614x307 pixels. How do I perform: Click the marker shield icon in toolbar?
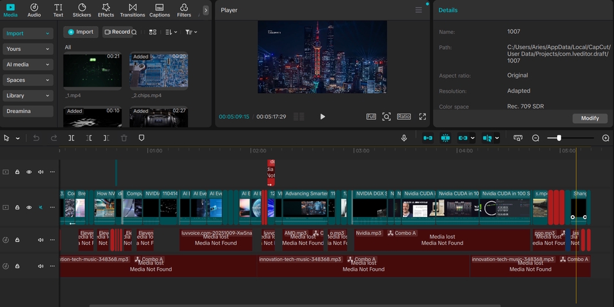coord(141,138)
